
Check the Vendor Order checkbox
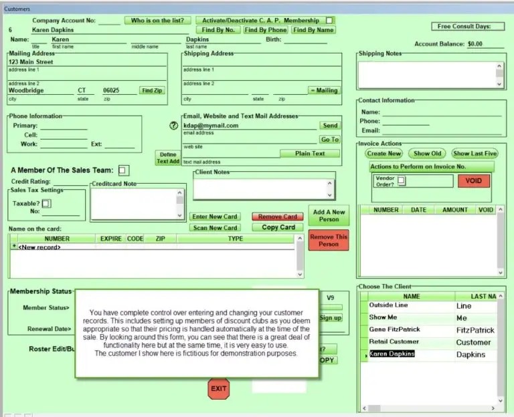pyautogui.click(x=402, y=180)
